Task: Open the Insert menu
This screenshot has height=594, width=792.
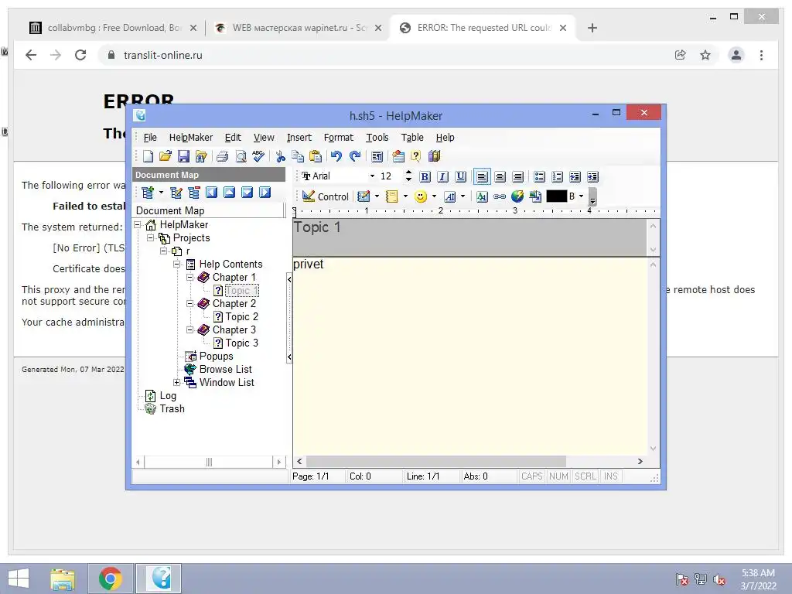Action: pyautogui.click(x=299, y=138)
